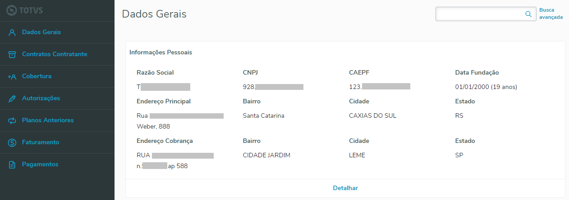This screenshot has height=200, width=569.
Task: Select Pagamentos in the sidebar
Action: pyautogui.click(x=40, y=164)
